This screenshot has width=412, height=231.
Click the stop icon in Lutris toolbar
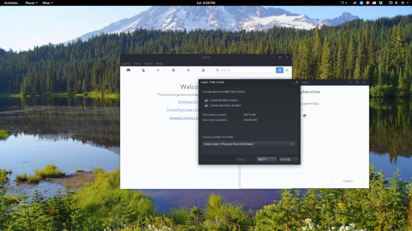[173, 70]
